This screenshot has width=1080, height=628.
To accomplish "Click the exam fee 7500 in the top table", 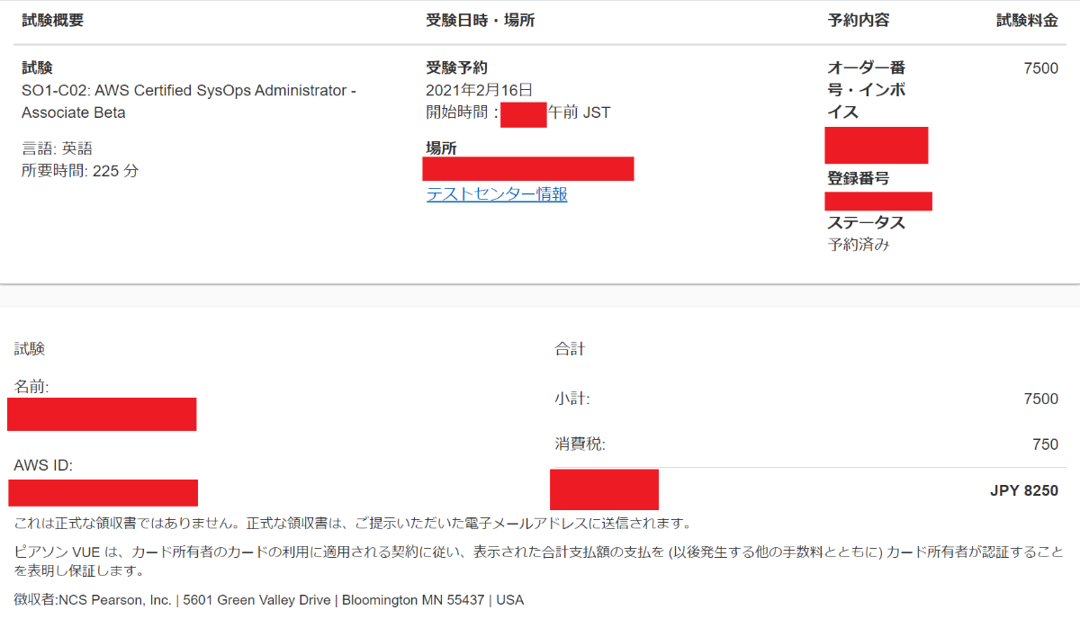I will pos(1041,68).
